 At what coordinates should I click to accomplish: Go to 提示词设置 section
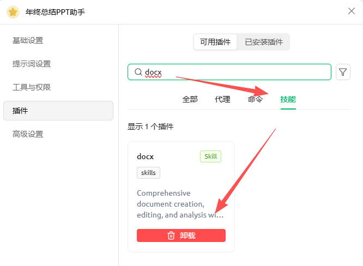(x=32, y=64)
